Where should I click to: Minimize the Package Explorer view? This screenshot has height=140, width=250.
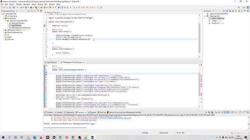point(38,11)
